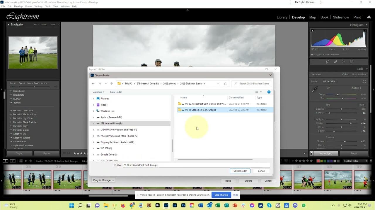Change folder view layout

click(258, 92)
